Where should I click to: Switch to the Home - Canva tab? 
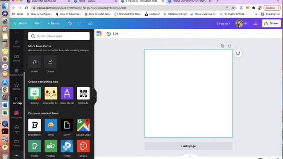point(95,1)
